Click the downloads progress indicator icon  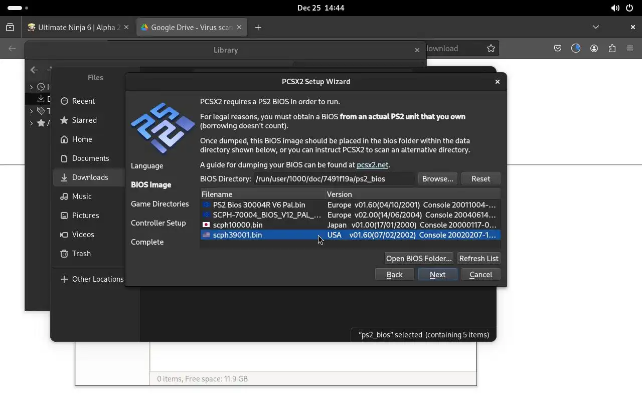pos(575,48)
